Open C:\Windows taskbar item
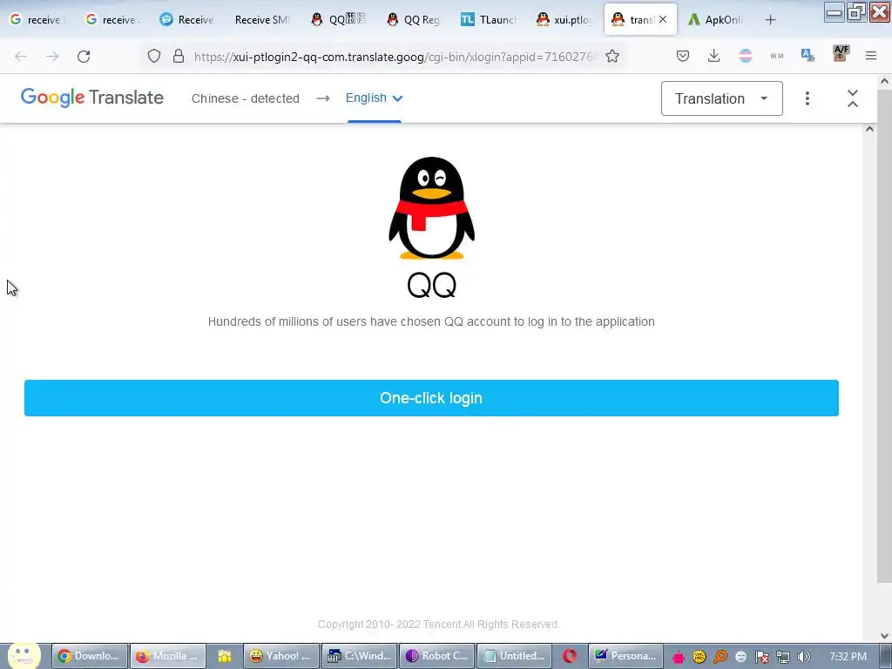 359,656
